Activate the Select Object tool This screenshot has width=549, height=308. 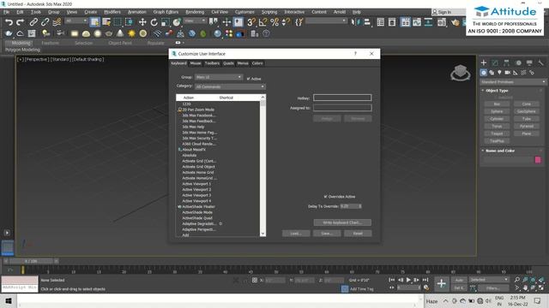coord(94,22)
